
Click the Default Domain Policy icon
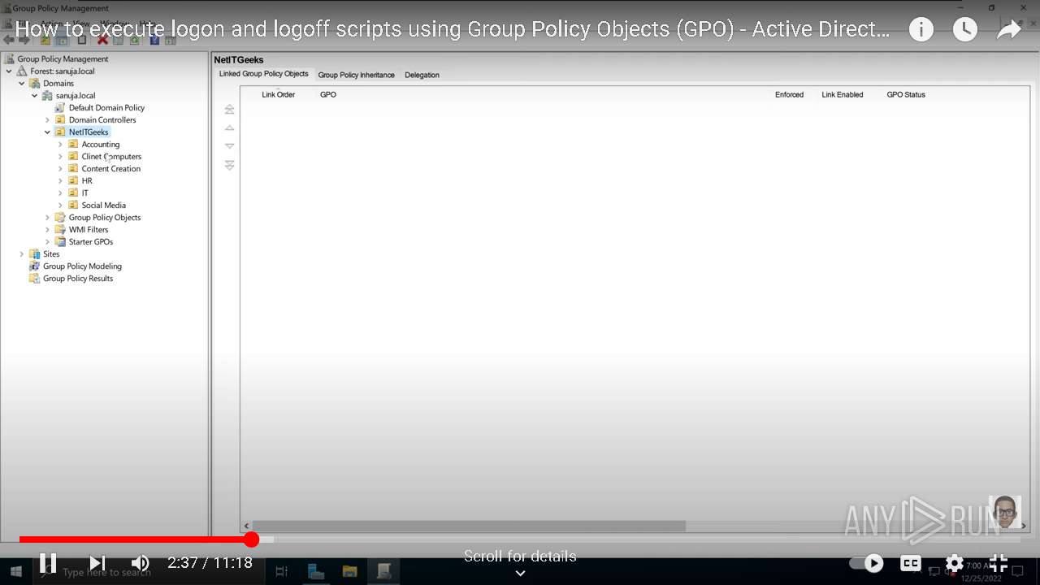[x=60, y=108]
